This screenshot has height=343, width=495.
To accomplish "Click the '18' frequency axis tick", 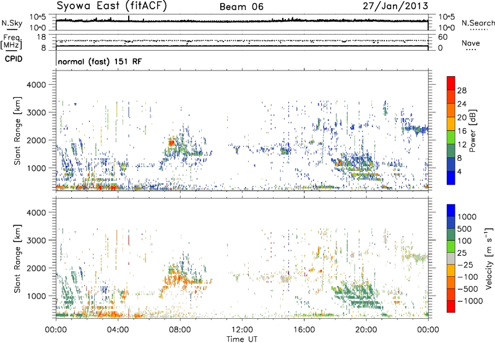I will [x=41, y=37].
